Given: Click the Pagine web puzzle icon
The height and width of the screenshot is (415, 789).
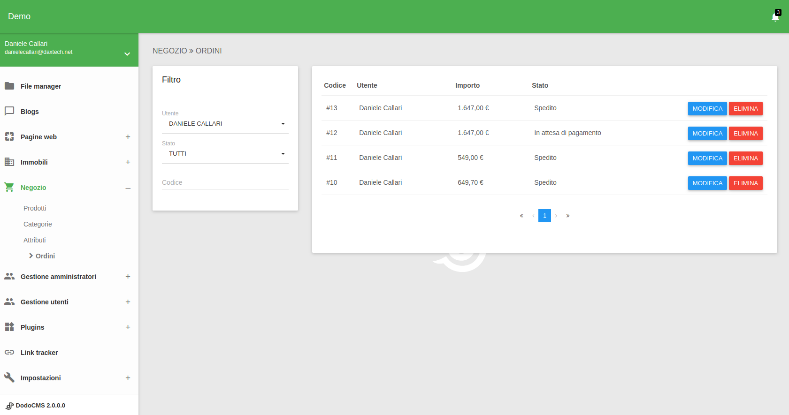Looking at the screenshot, I should click(x=9, y=136).
